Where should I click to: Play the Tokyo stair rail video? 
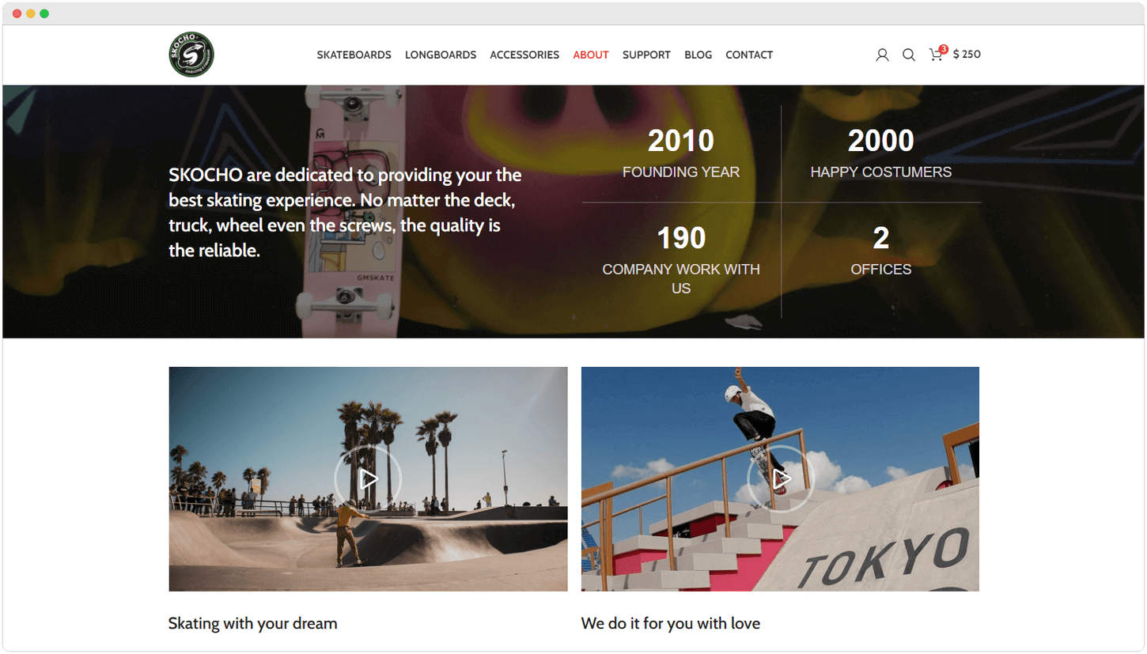tap(781, 478)
